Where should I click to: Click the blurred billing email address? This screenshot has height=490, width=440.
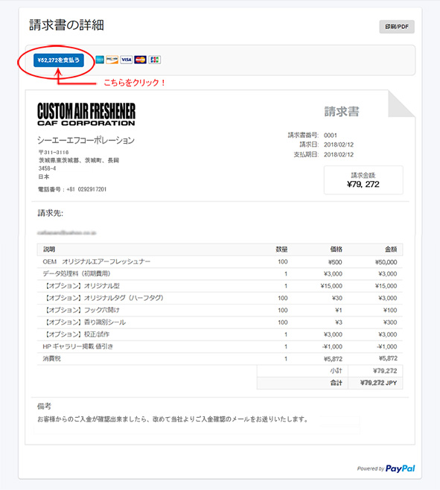tap(66, 233)
